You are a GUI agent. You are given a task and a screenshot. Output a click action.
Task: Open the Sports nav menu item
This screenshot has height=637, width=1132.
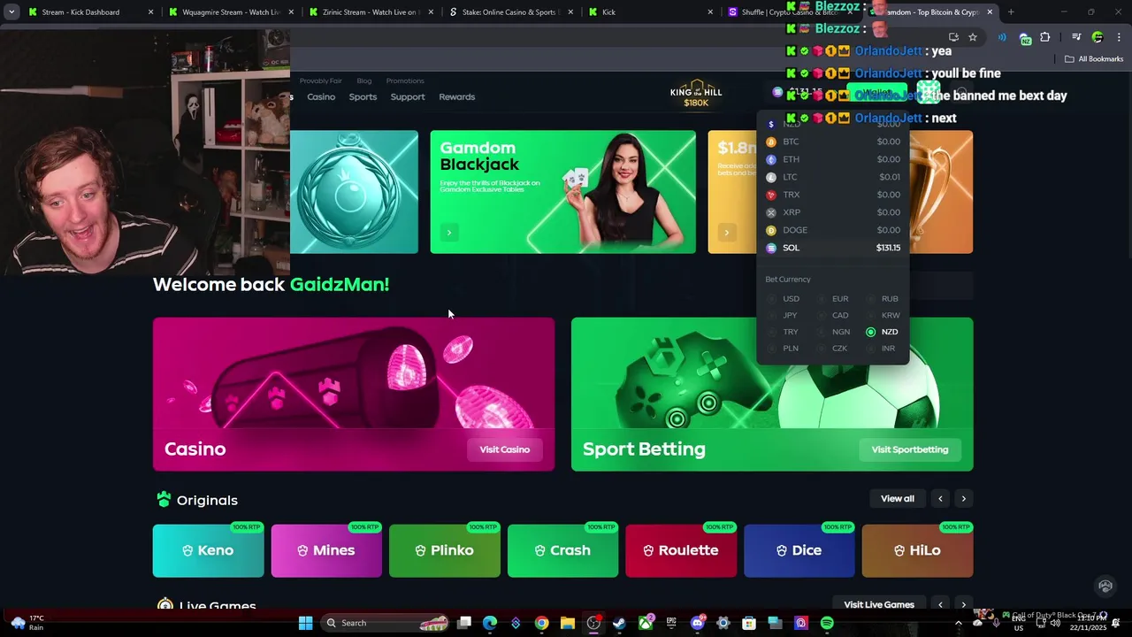363,96
